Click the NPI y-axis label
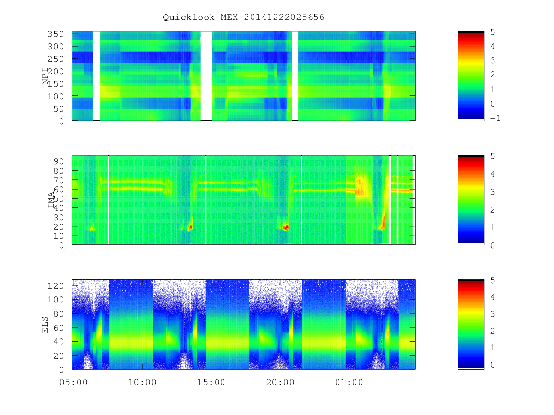This screenshot has width=554, height=415. 46,76
